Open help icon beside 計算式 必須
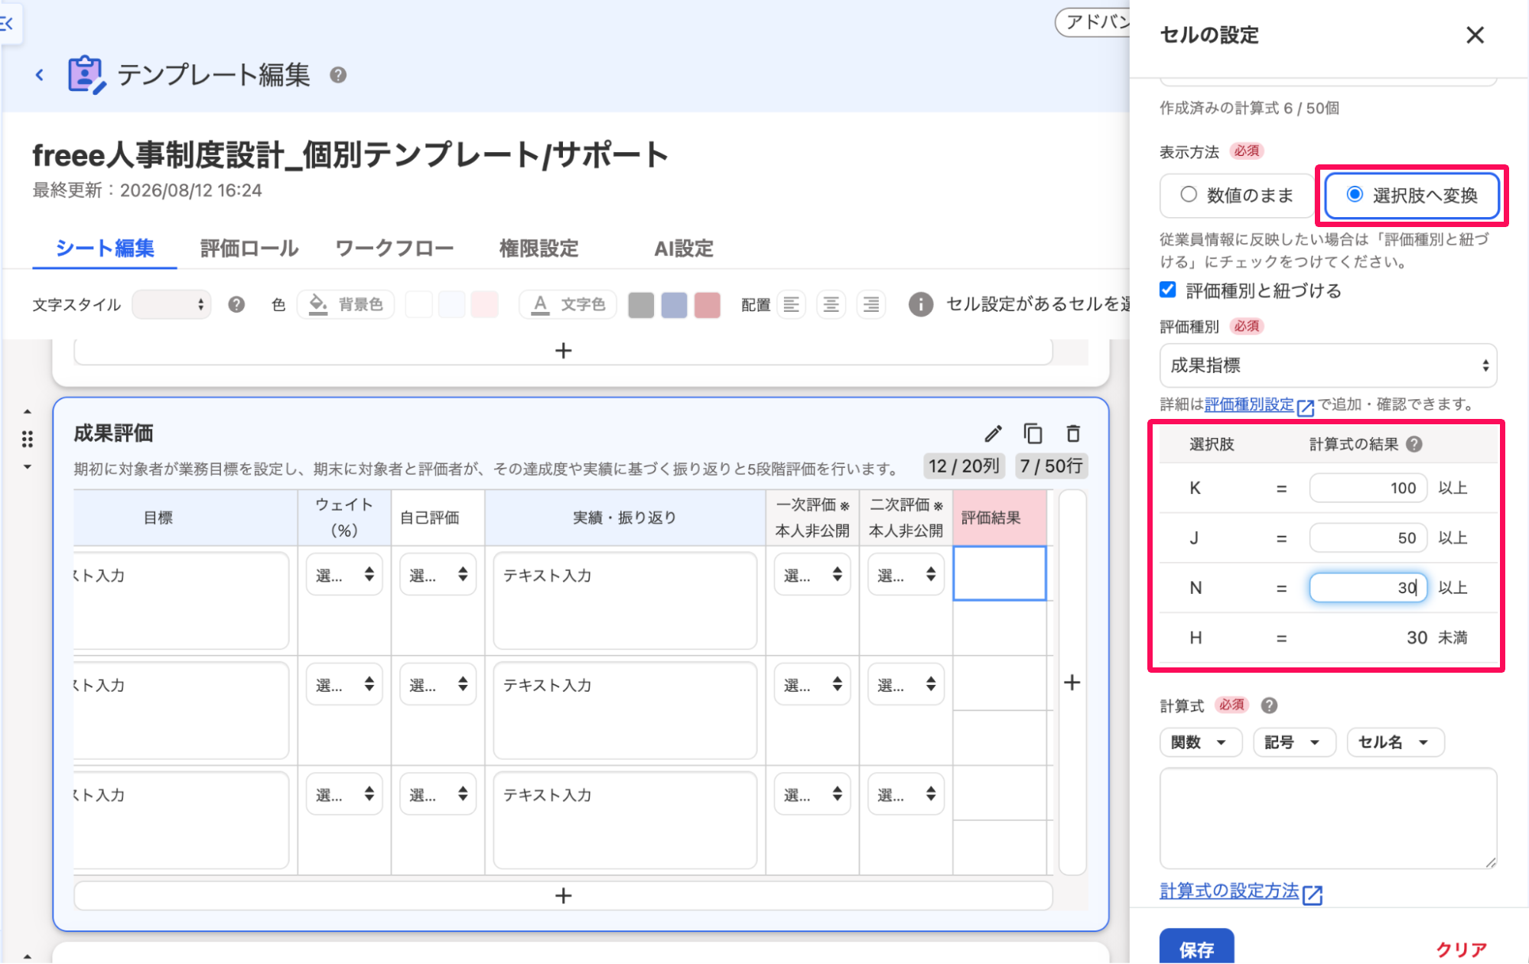Viewport: 1529px width, 964px height. 1269,705
